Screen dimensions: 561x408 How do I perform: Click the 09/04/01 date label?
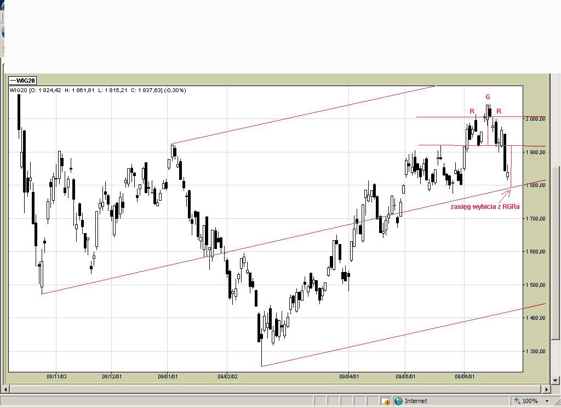(x=349, y=377)
